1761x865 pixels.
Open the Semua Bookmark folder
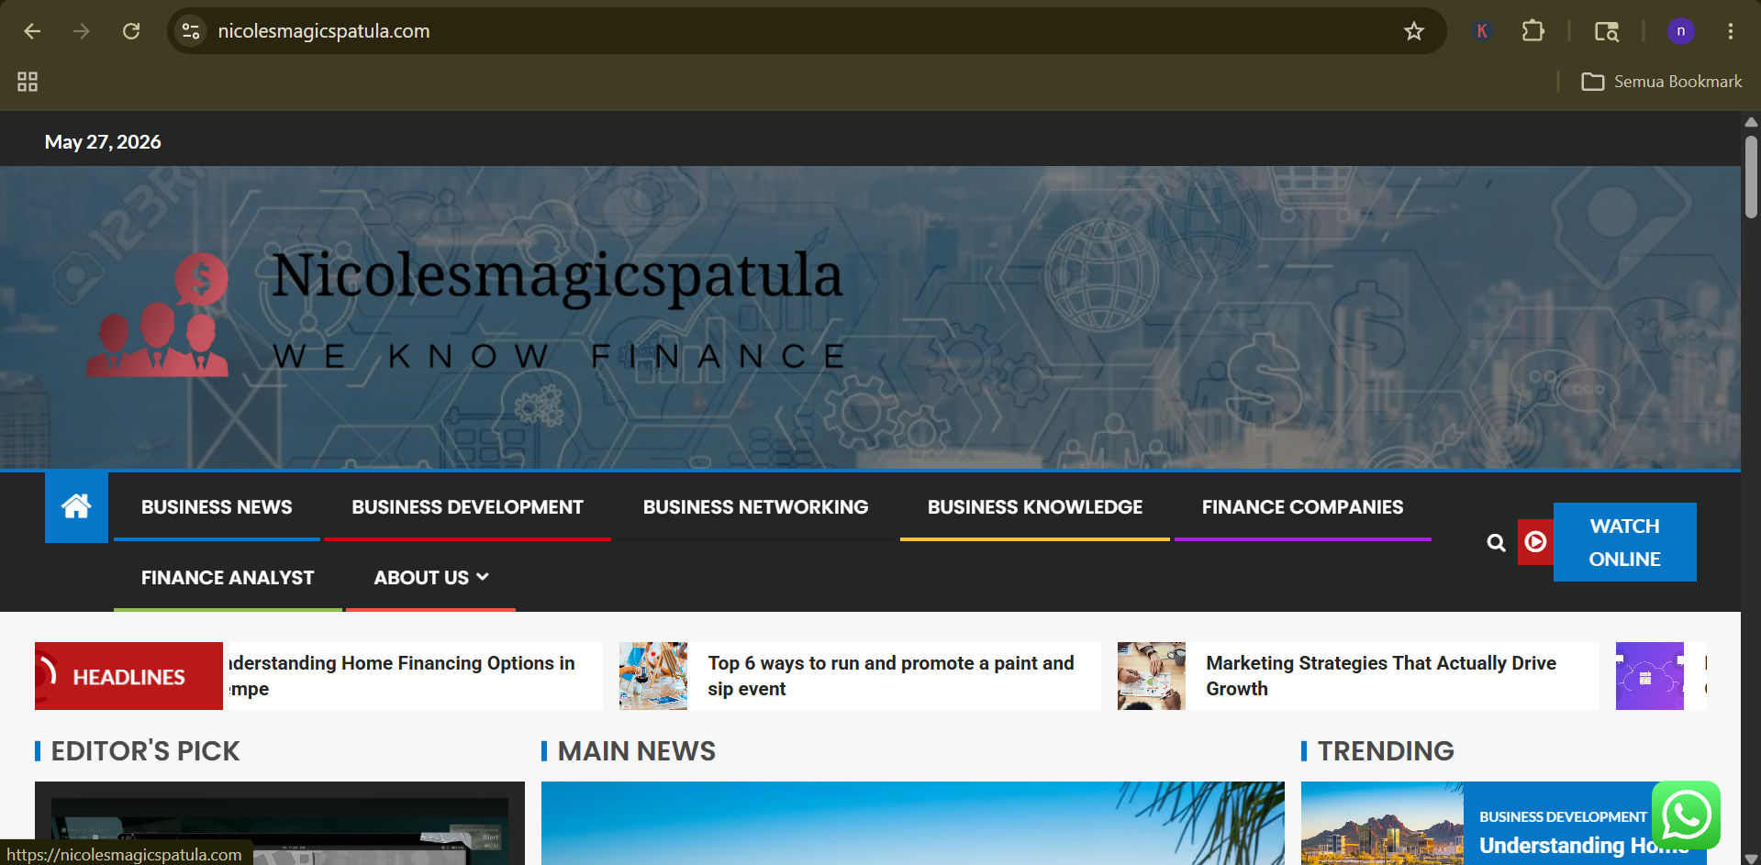(x=1661, y=82)
